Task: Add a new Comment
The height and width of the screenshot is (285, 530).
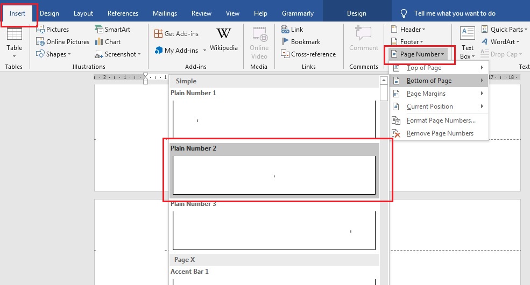Action: (x=363, y=39)
